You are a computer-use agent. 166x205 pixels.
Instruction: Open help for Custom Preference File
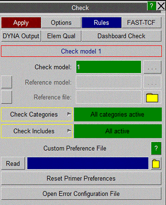coord(156,148)
